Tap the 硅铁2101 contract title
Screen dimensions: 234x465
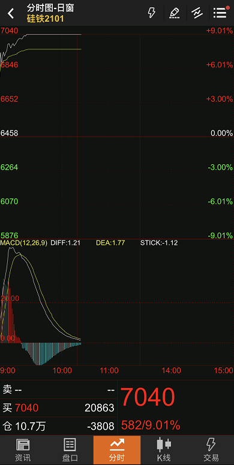pos(45,19)
